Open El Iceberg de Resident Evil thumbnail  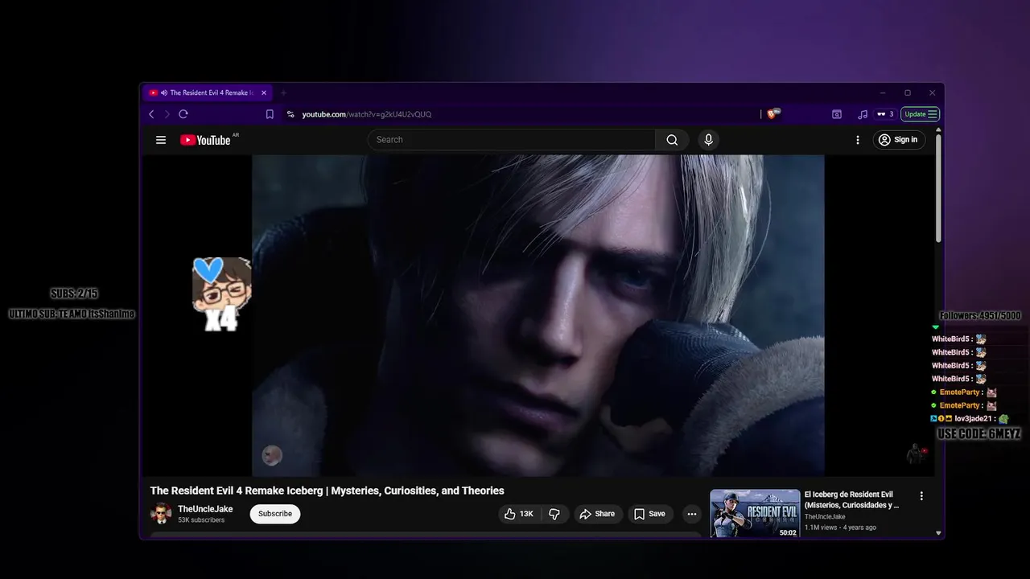(x=755, y=513)
